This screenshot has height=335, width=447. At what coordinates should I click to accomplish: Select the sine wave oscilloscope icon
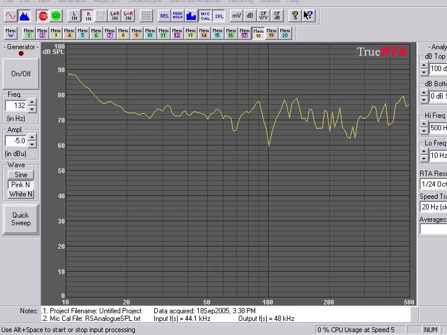click(11, 16)
